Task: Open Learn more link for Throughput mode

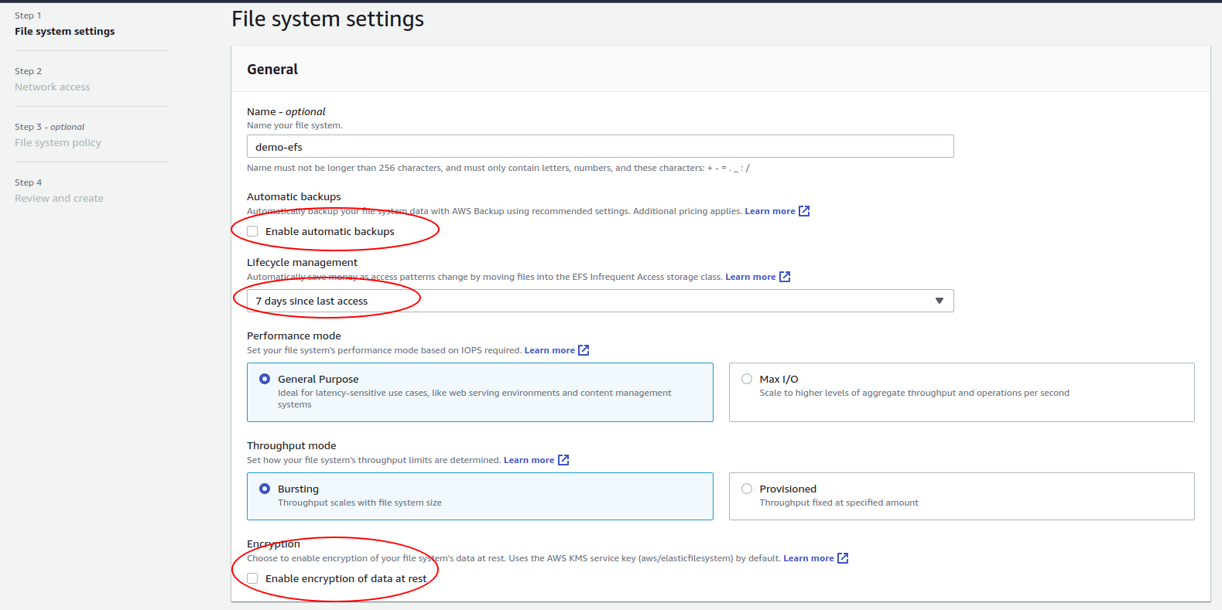Action: click(529, 460)
